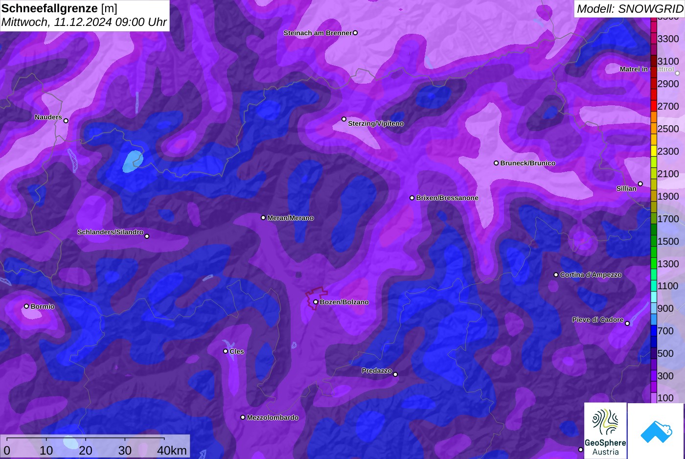Click the 'Brixen/Bressanone' label text

coord(447,198)
